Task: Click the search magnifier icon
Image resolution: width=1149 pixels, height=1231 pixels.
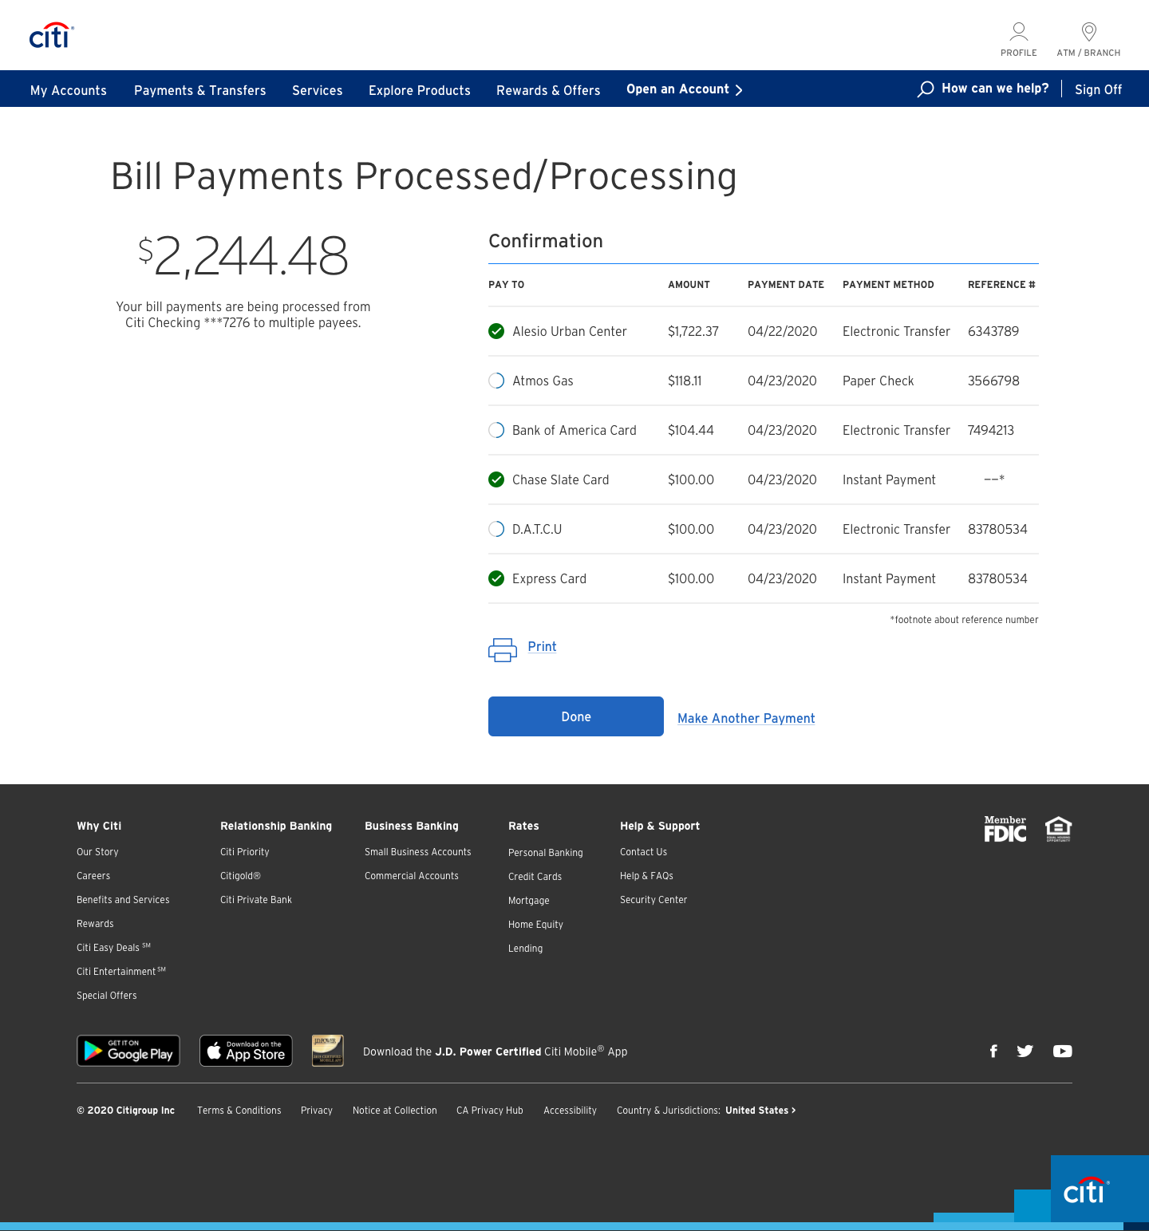Action: click(x=926, y=89)
